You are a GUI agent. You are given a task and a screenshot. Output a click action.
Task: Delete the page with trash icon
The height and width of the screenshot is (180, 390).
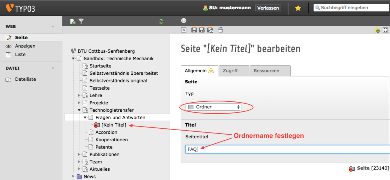220,30
